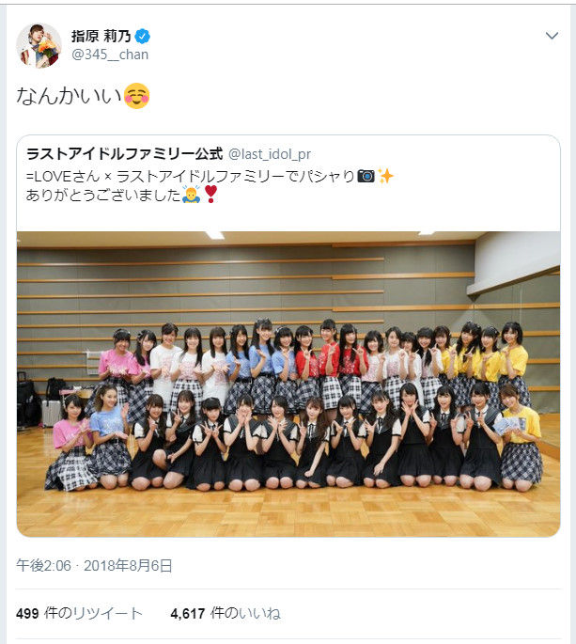Click 指原 莉乃's profile avatar

(39, 45)
